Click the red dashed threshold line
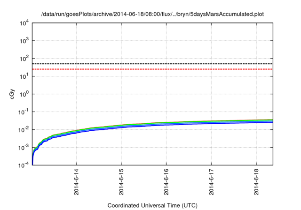 click(152, 69)
